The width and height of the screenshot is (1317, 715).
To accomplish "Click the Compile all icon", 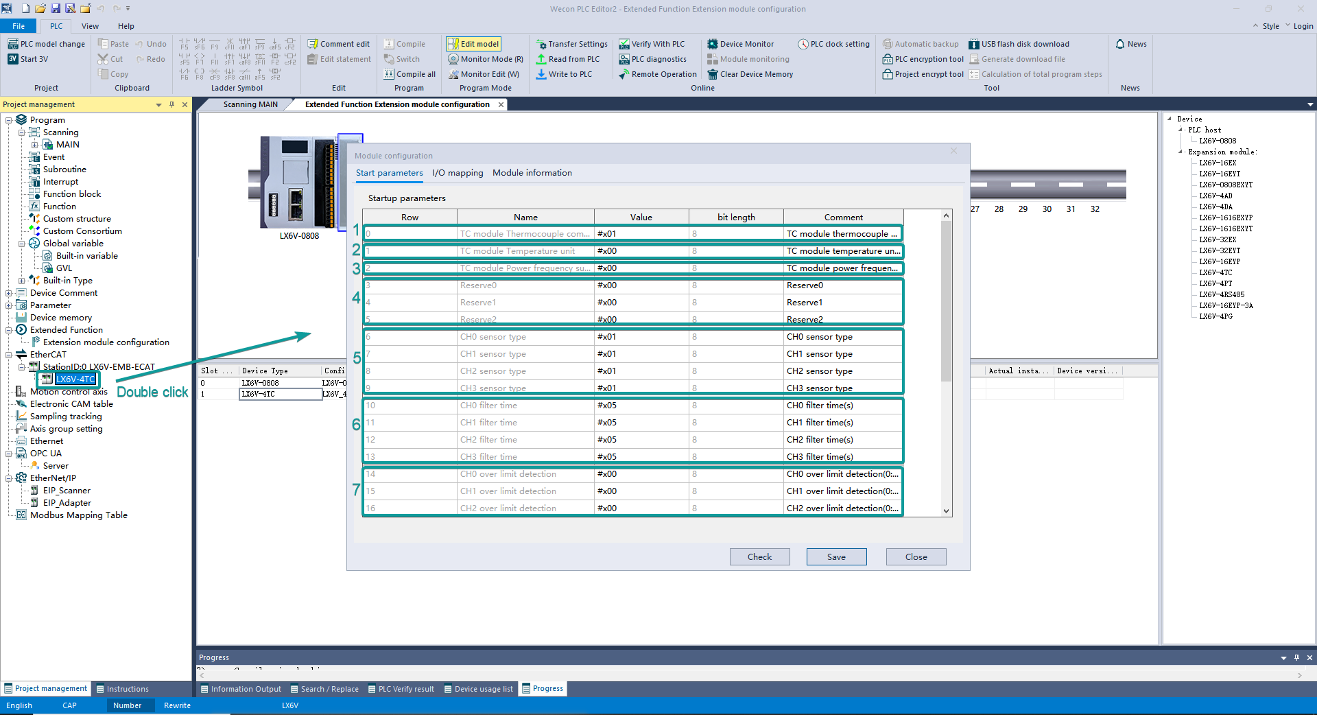I will point(389,74).
